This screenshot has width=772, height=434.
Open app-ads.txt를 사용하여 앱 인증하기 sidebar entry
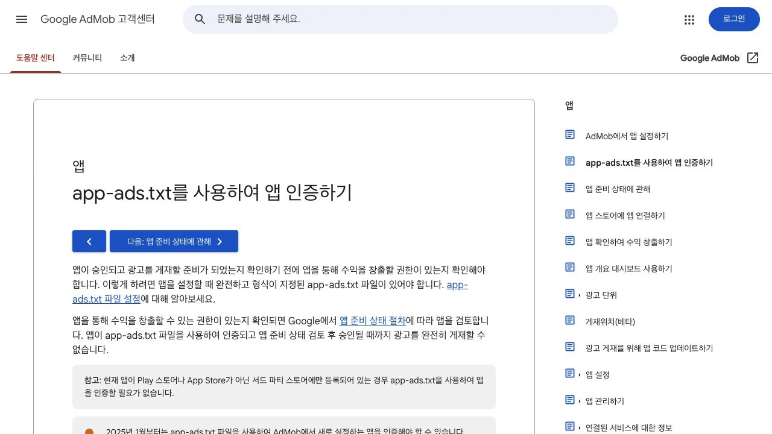click(x=649, y=163)
